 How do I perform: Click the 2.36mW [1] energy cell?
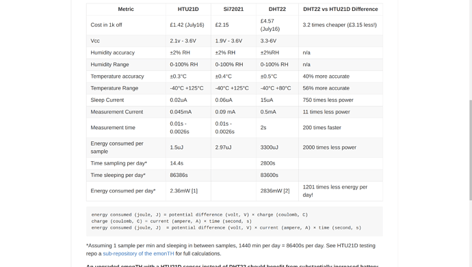coord(183,191)
